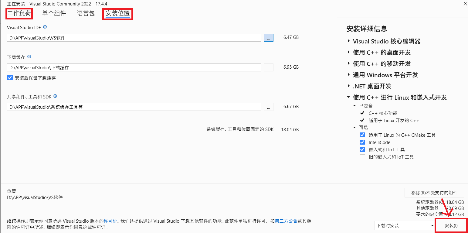The width and height of the screenshot is (468, 233).
Task: Browse for the Visual Studio IDE folder
Action: (269, 37)
